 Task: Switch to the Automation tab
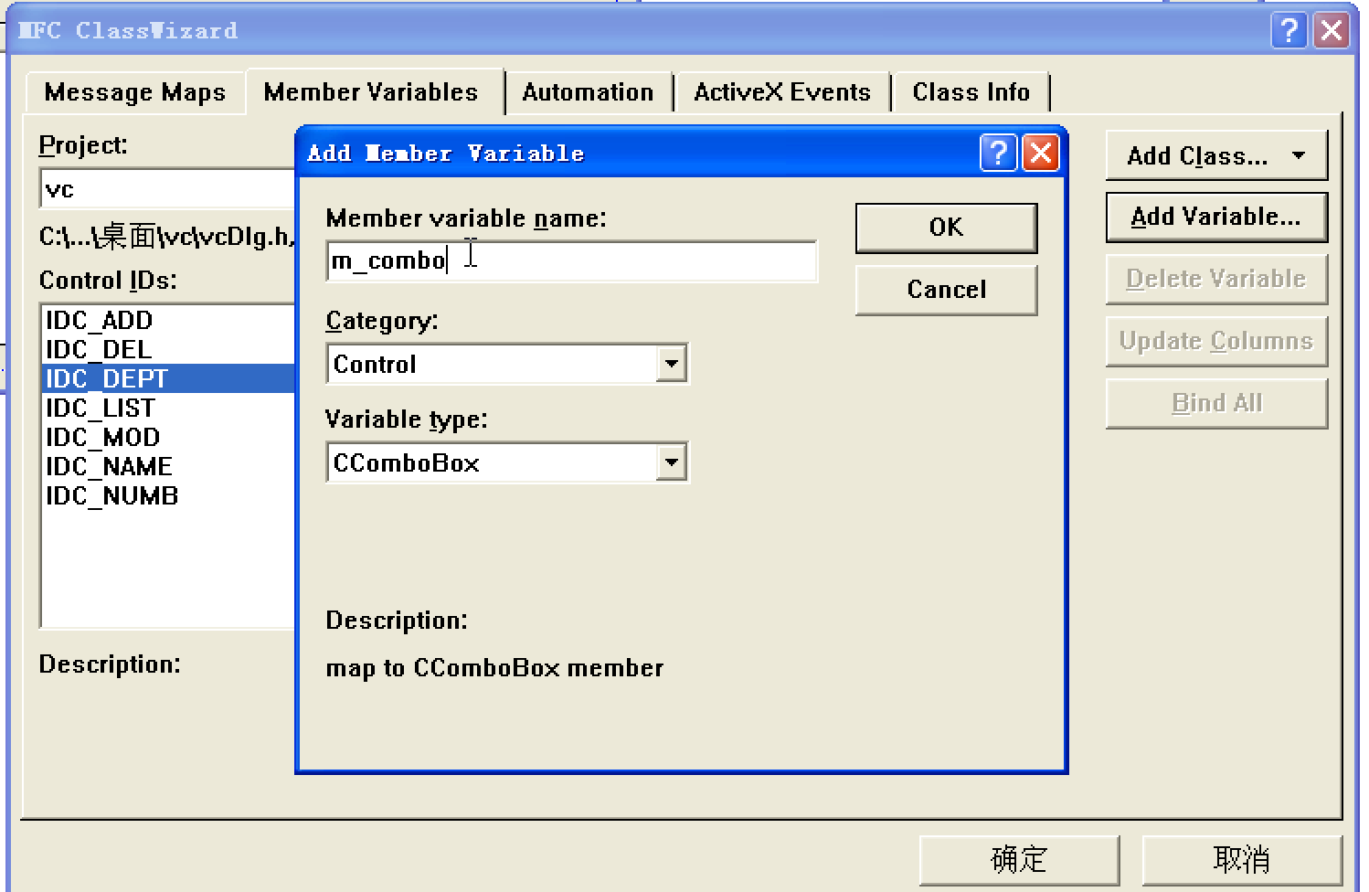pos(588,91)
